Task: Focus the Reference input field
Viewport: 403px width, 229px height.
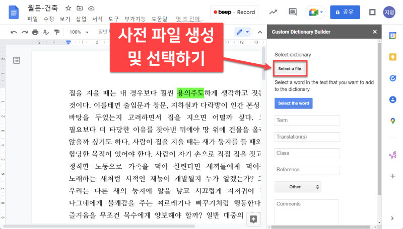Action: click(307, 170)
